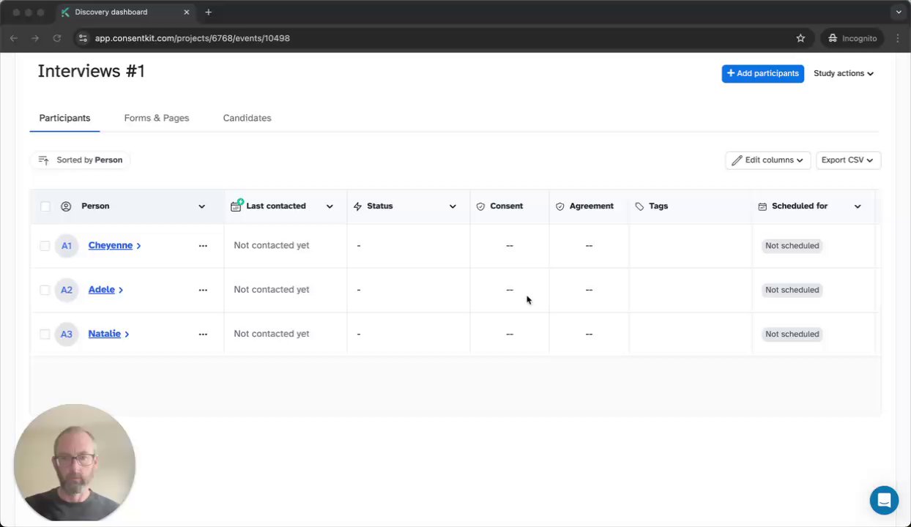Bookmark this page with the star icon
Screen dimensions: 911x527
point(800,38)
